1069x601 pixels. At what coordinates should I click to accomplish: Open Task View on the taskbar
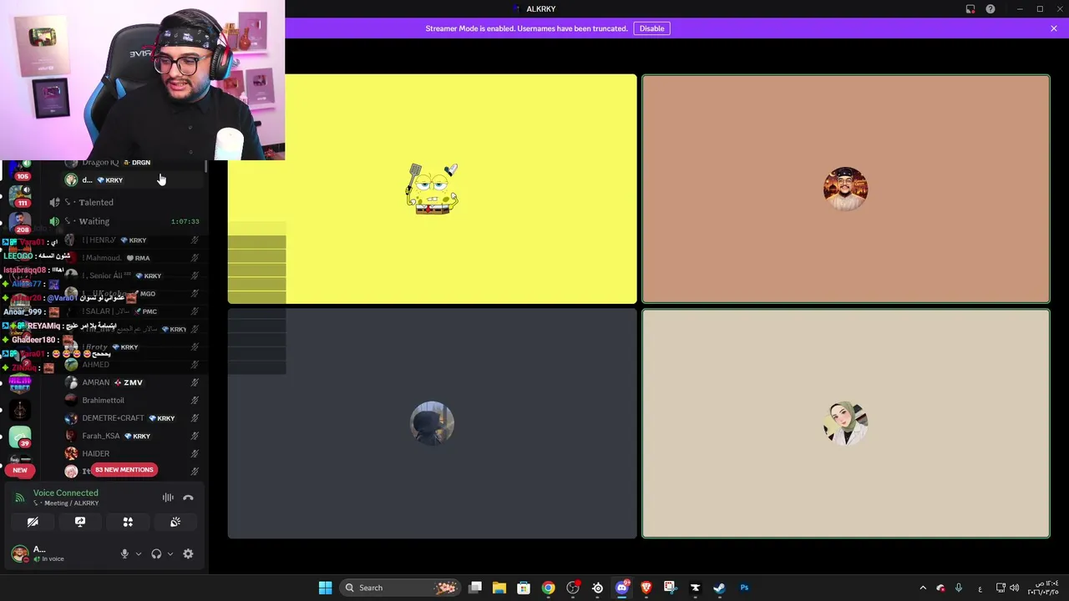(475, 588)
